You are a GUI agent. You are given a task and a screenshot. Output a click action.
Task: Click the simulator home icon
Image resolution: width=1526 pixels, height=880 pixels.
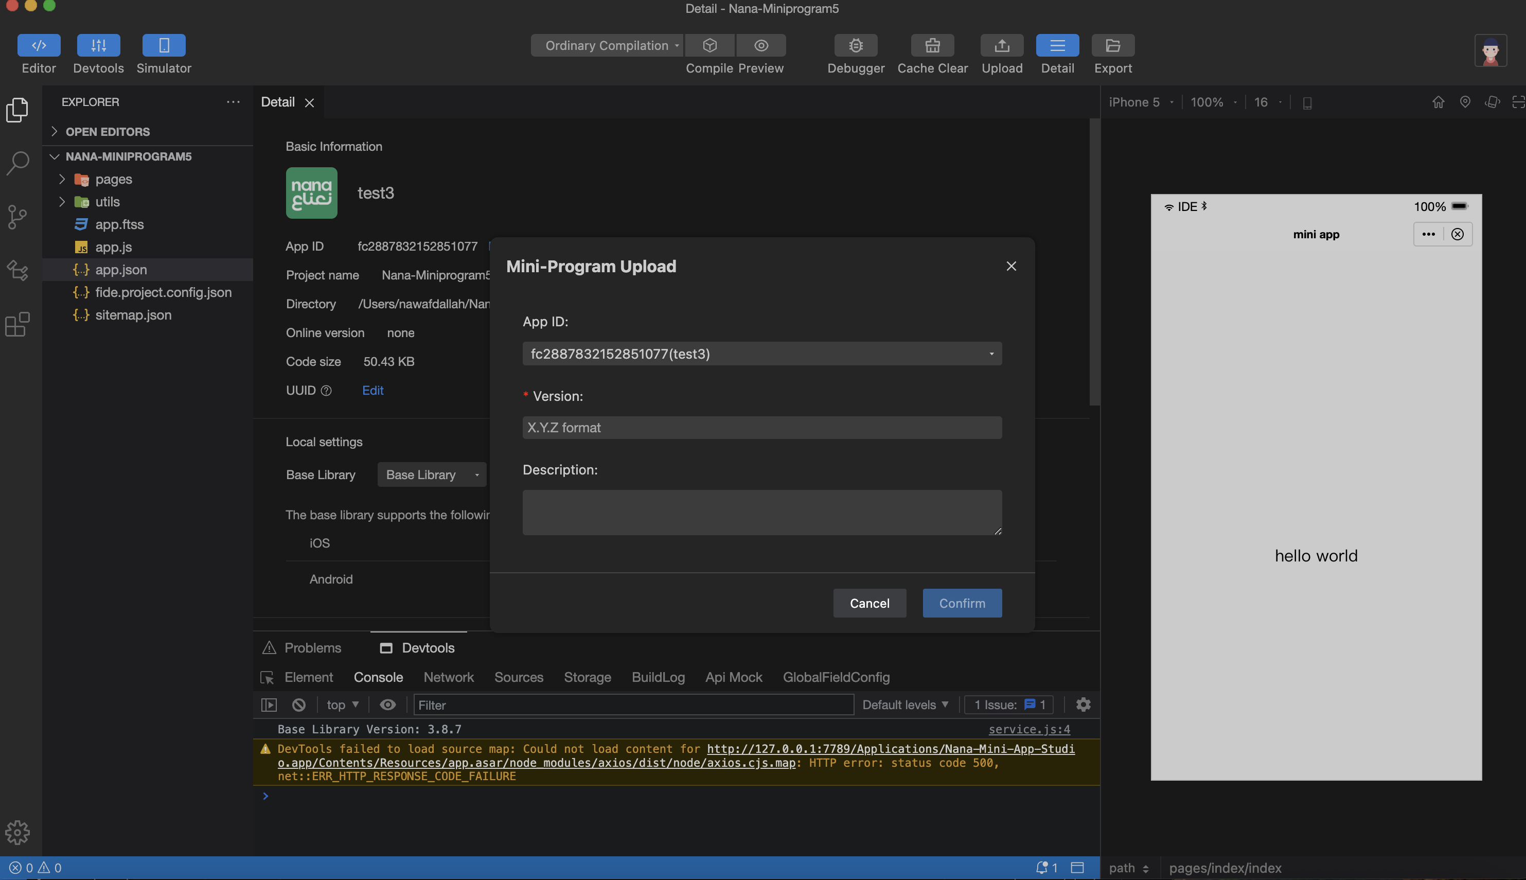[1438, 102]
